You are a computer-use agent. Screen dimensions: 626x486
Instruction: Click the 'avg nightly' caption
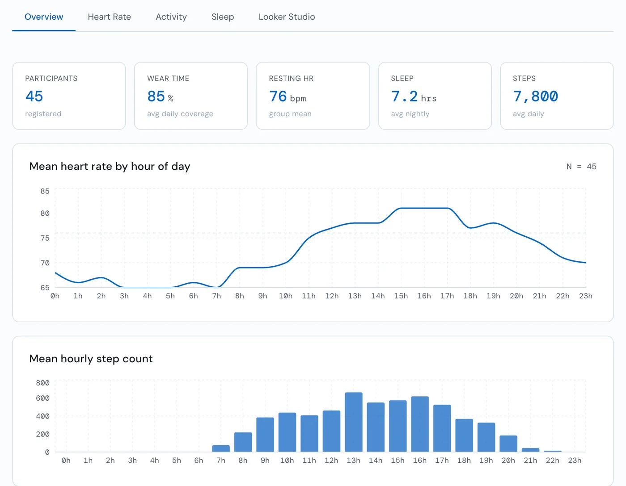410,114
